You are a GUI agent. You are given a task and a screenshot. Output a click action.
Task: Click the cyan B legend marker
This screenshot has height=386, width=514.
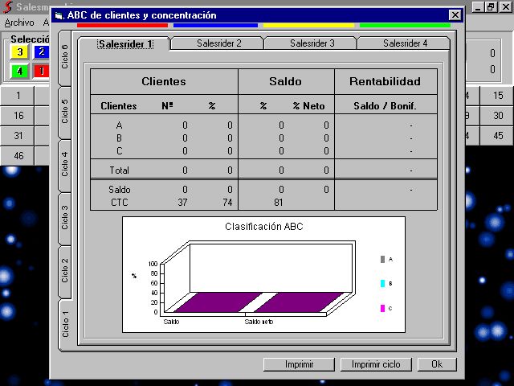click(x=383, y=283)
